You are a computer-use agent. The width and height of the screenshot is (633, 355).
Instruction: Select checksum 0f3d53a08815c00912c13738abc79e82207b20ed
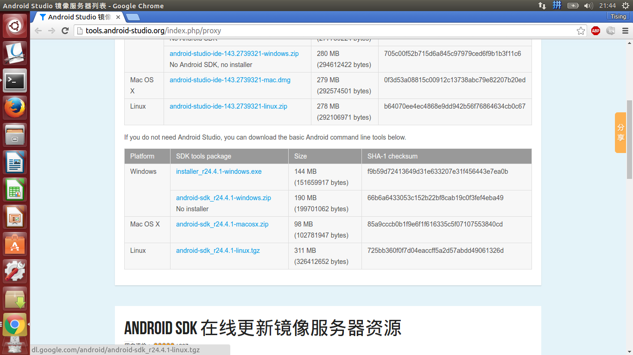click(455, 80)
